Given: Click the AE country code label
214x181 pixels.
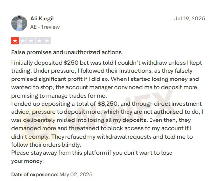Looking at the screenshot, I should [x=33, y=27].
